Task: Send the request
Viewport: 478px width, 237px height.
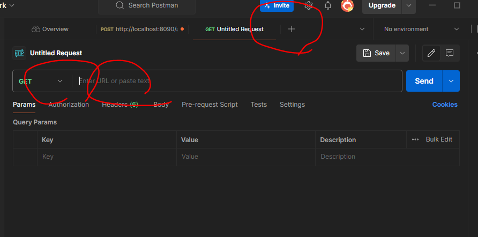Action: tap(424, 81)
